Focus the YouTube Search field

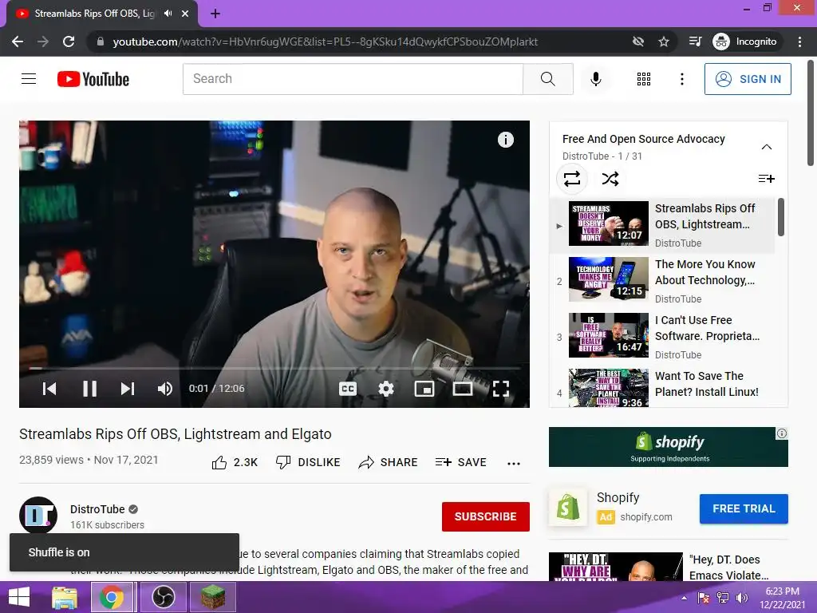pyautogui.click(x=353, y=79)
